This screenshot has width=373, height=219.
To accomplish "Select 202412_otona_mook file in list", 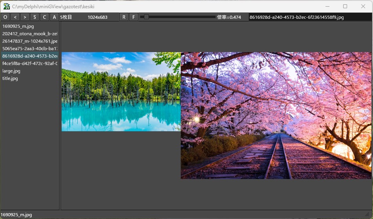I will pos(30,34).
